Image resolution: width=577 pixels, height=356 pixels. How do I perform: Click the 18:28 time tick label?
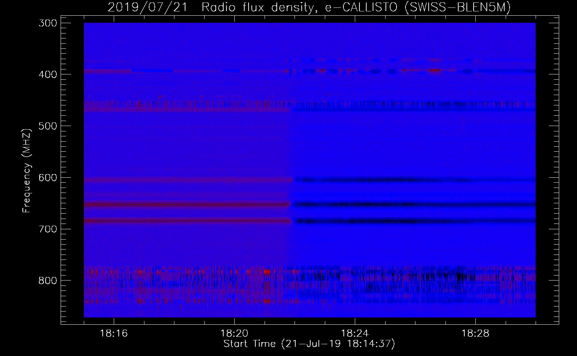click(x=475, y=334)
